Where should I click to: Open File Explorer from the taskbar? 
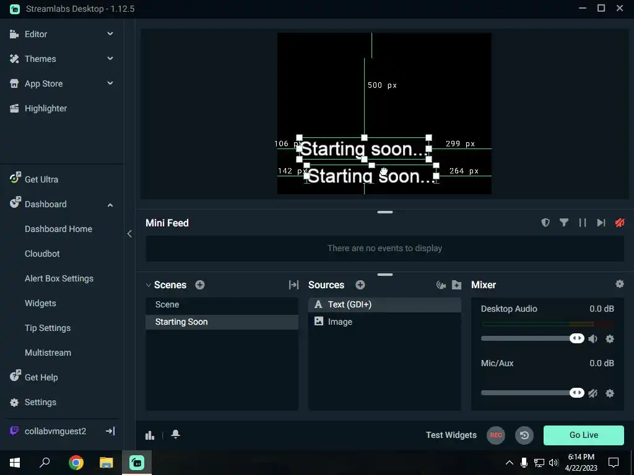coord(106,463)
